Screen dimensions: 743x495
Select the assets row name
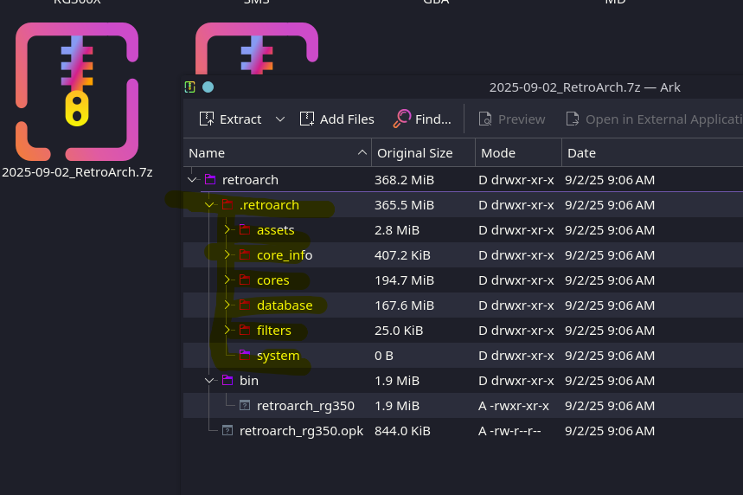coord(275,230)
